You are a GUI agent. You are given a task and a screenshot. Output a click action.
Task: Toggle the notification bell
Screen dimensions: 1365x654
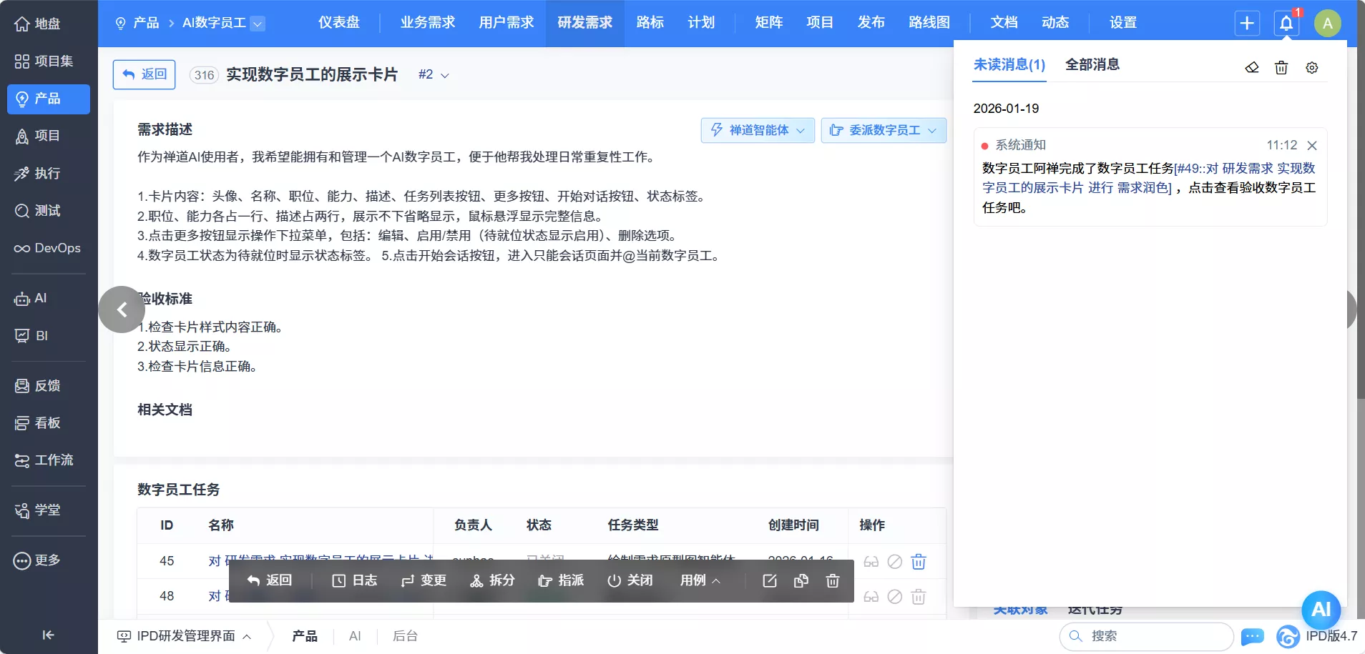click(x=1285, y=22)
